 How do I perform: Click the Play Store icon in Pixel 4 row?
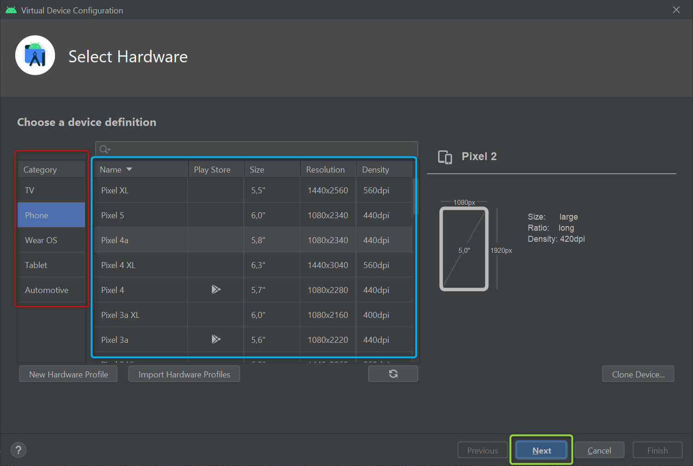(216, 289)
